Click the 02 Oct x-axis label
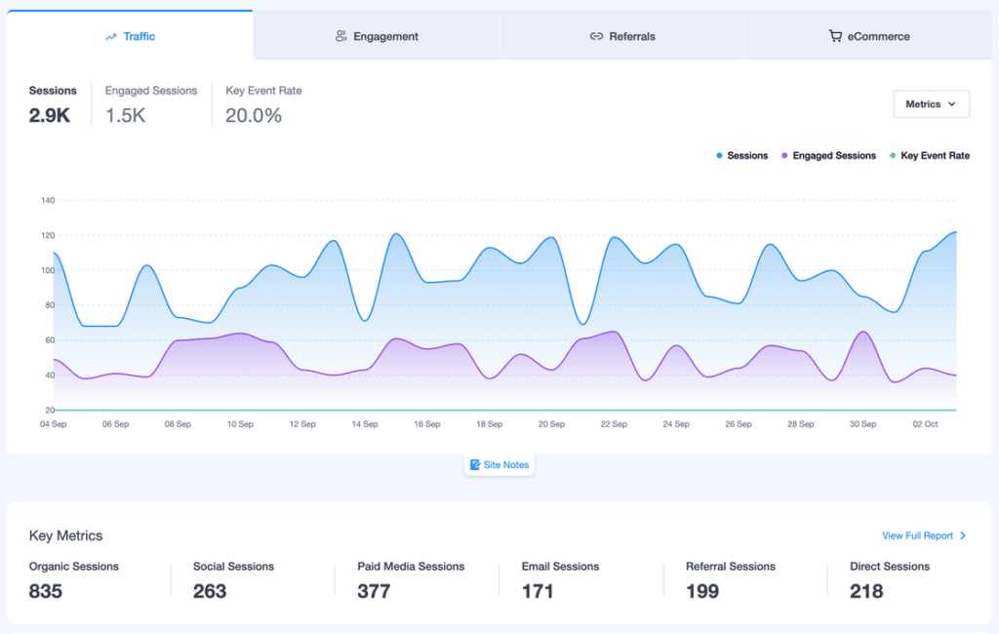999x634 pixels. pyautogui.click(x=925, y=423)
